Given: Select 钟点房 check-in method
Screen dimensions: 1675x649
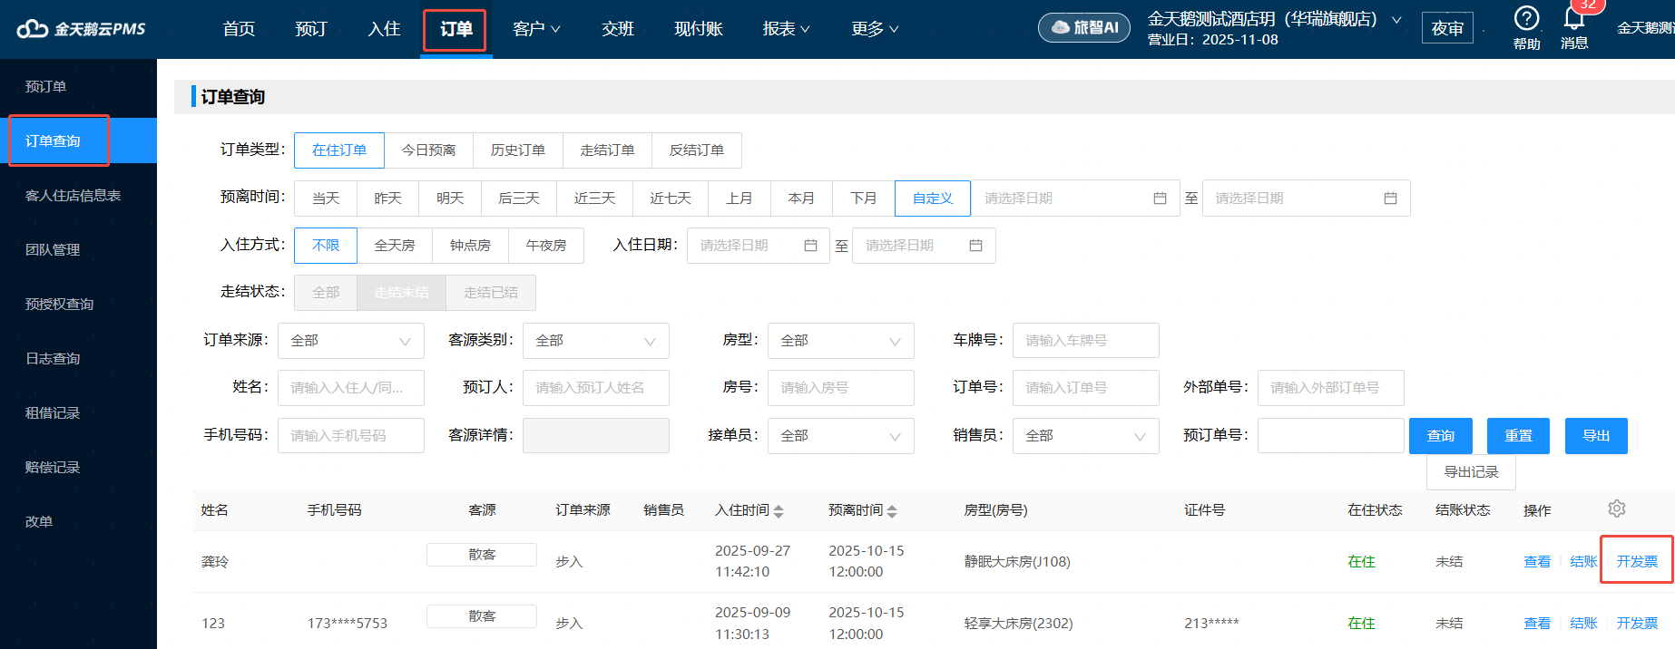Looking at the screenshot, I should [470, 246].
